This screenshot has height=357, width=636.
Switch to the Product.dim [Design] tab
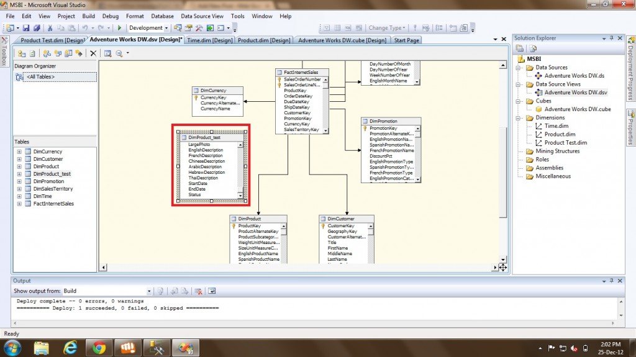click(x=263, y=40)
